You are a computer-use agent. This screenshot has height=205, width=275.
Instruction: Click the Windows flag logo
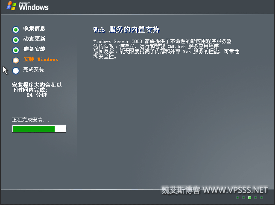point(12,6)
